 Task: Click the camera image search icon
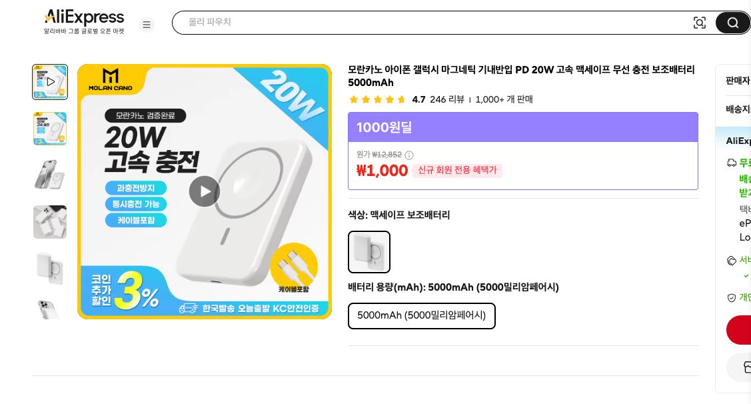(700, 23)
